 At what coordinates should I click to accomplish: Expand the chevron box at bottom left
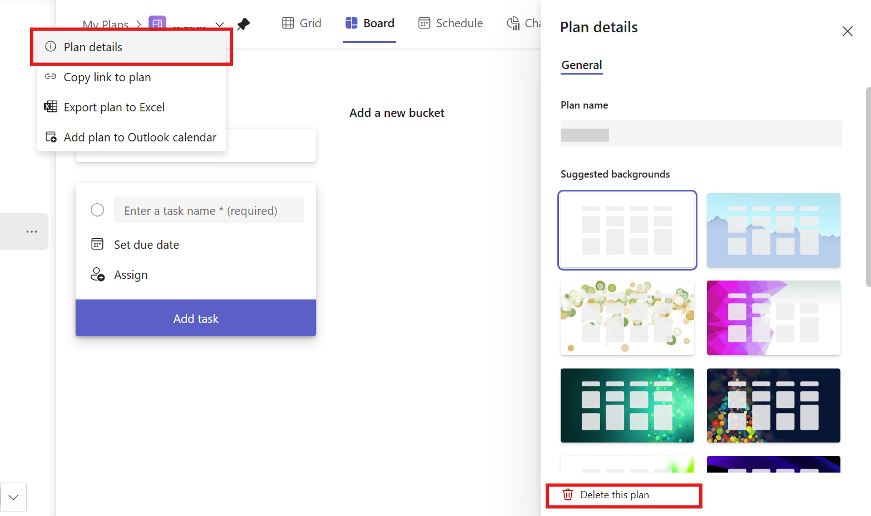[13, 497]
